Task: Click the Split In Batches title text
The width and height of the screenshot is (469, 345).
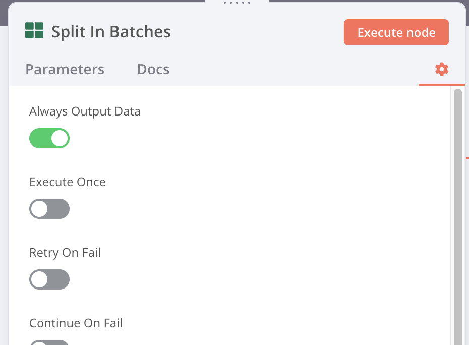Action: coord(111,32)
